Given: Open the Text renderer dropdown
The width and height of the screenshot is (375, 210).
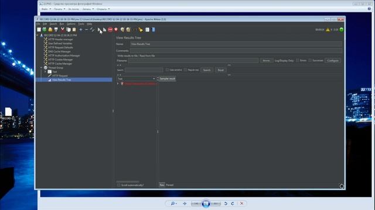Looking at the screenshot, I should click(x=137, y=79).
